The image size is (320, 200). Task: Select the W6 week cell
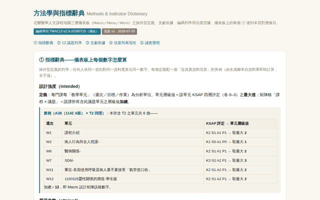[53, 151]
